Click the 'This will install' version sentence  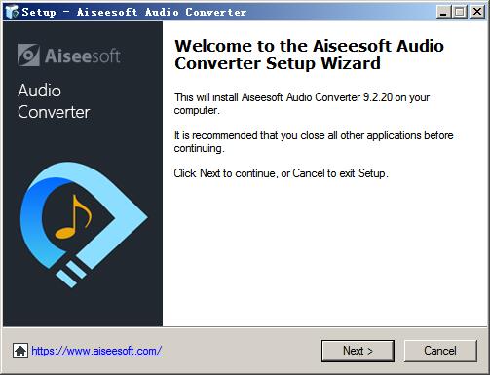click(x=302, y=103)
